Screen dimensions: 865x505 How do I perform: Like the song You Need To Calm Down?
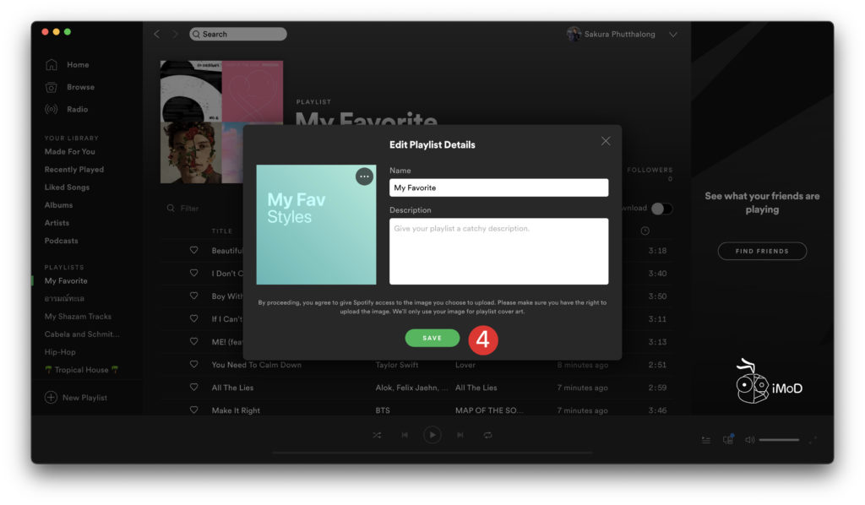[x=193, y=365]
